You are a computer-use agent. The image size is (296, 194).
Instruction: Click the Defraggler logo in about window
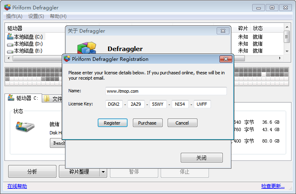point(87,48)
